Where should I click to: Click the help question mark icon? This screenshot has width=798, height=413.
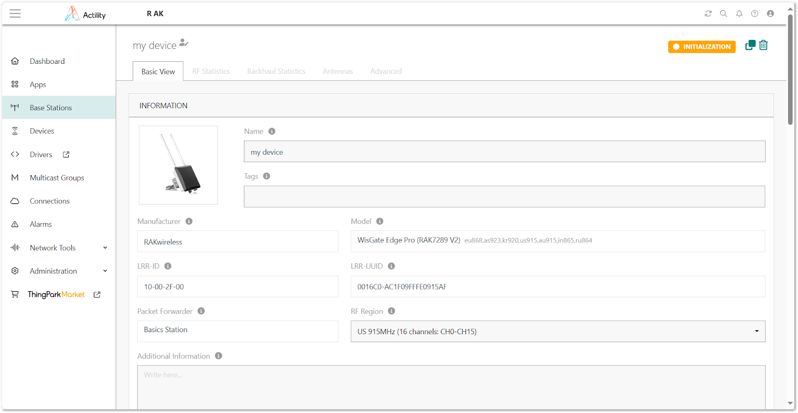pos(755,13)
